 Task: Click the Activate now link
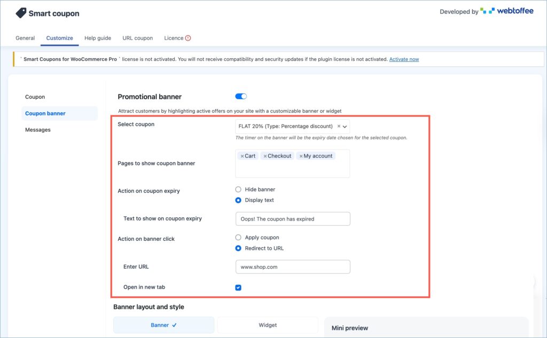[x=404, y=59]
